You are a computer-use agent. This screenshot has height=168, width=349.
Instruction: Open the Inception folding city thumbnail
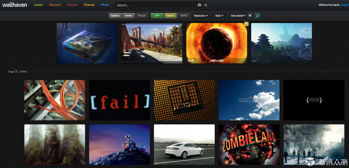click(314, 145)
